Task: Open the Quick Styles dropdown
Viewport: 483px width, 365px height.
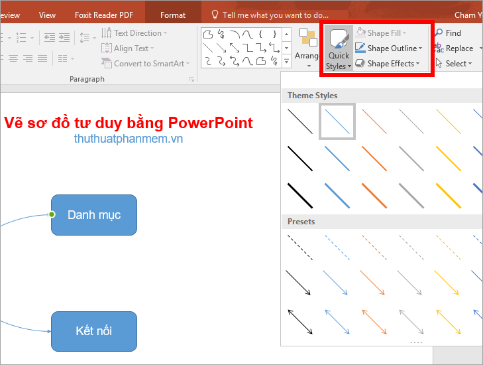Action: pos(339,48)
